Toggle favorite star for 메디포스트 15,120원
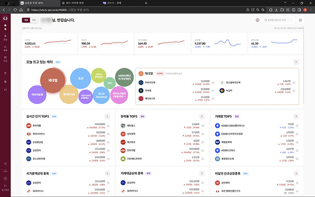 [213, 99]
